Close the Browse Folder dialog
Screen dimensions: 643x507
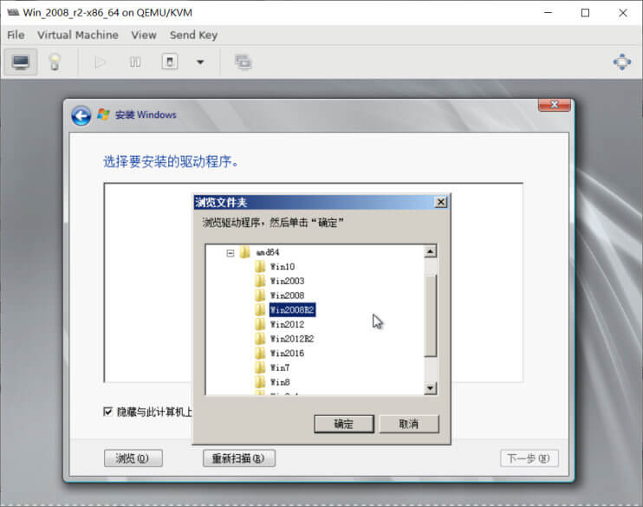click(440, 202)
